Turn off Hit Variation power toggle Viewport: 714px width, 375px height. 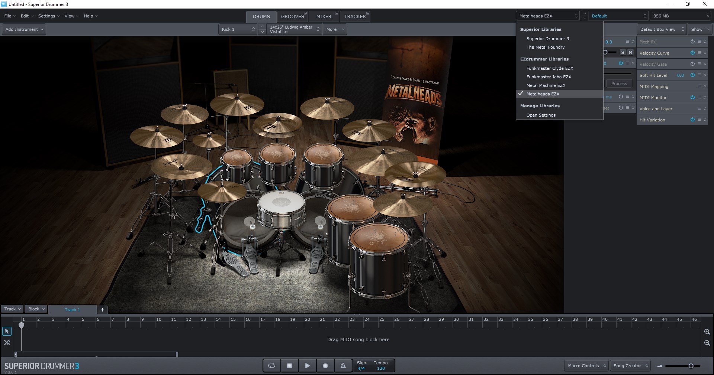click(692, 120)
